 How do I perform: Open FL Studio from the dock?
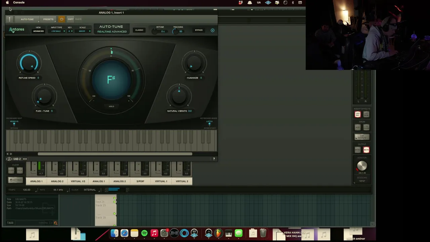click(x=219, y=233)
